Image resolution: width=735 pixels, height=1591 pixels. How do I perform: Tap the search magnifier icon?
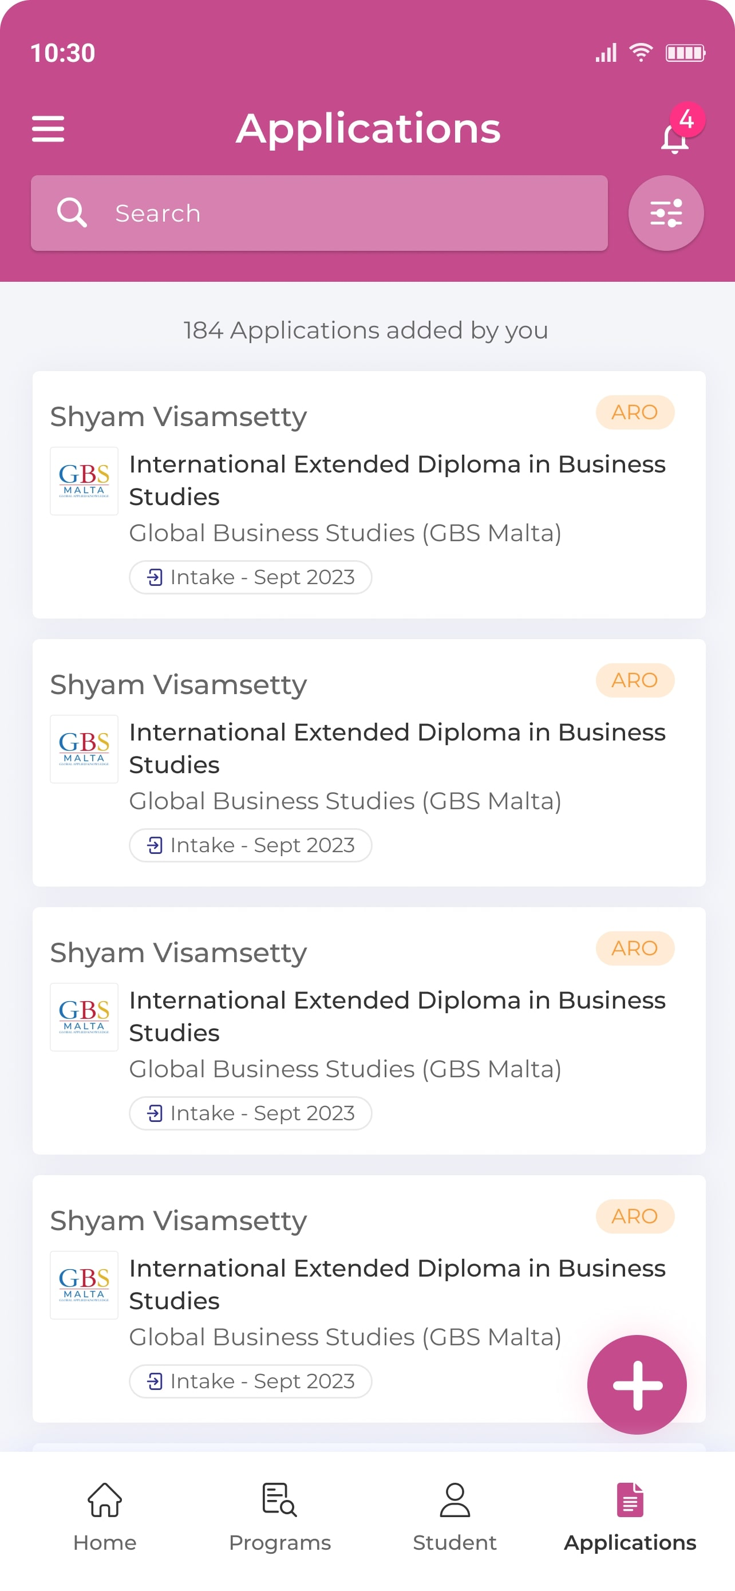tap(72, 213)
